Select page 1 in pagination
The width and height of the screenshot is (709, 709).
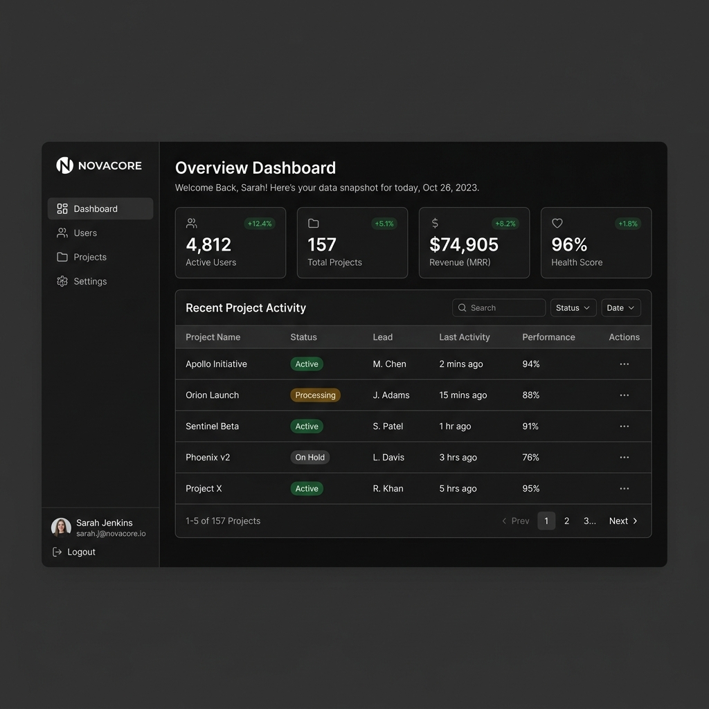point(546,521)
